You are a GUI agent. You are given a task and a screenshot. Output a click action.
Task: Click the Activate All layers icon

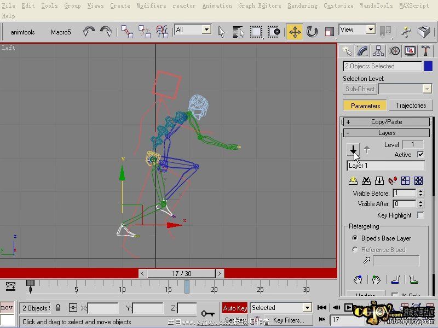(418, 181)
